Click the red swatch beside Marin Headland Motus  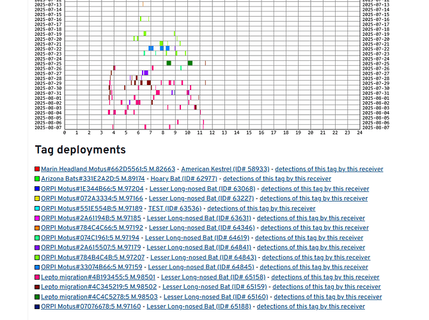coord(37,170)
